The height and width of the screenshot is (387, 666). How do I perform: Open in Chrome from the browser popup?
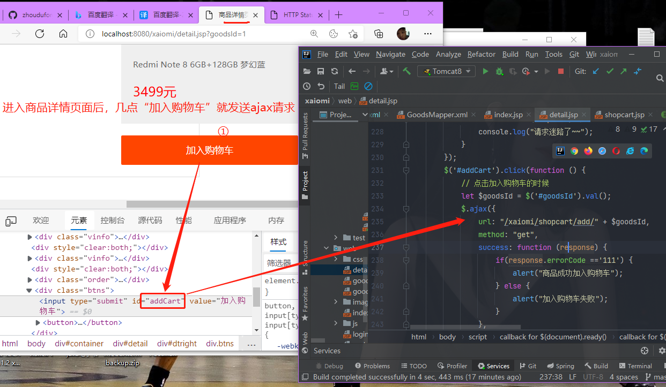(574, 151)
